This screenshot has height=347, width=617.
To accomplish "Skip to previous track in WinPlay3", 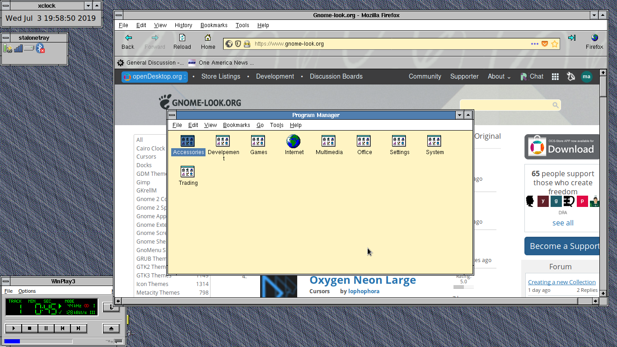I will (x=62, y=328).
